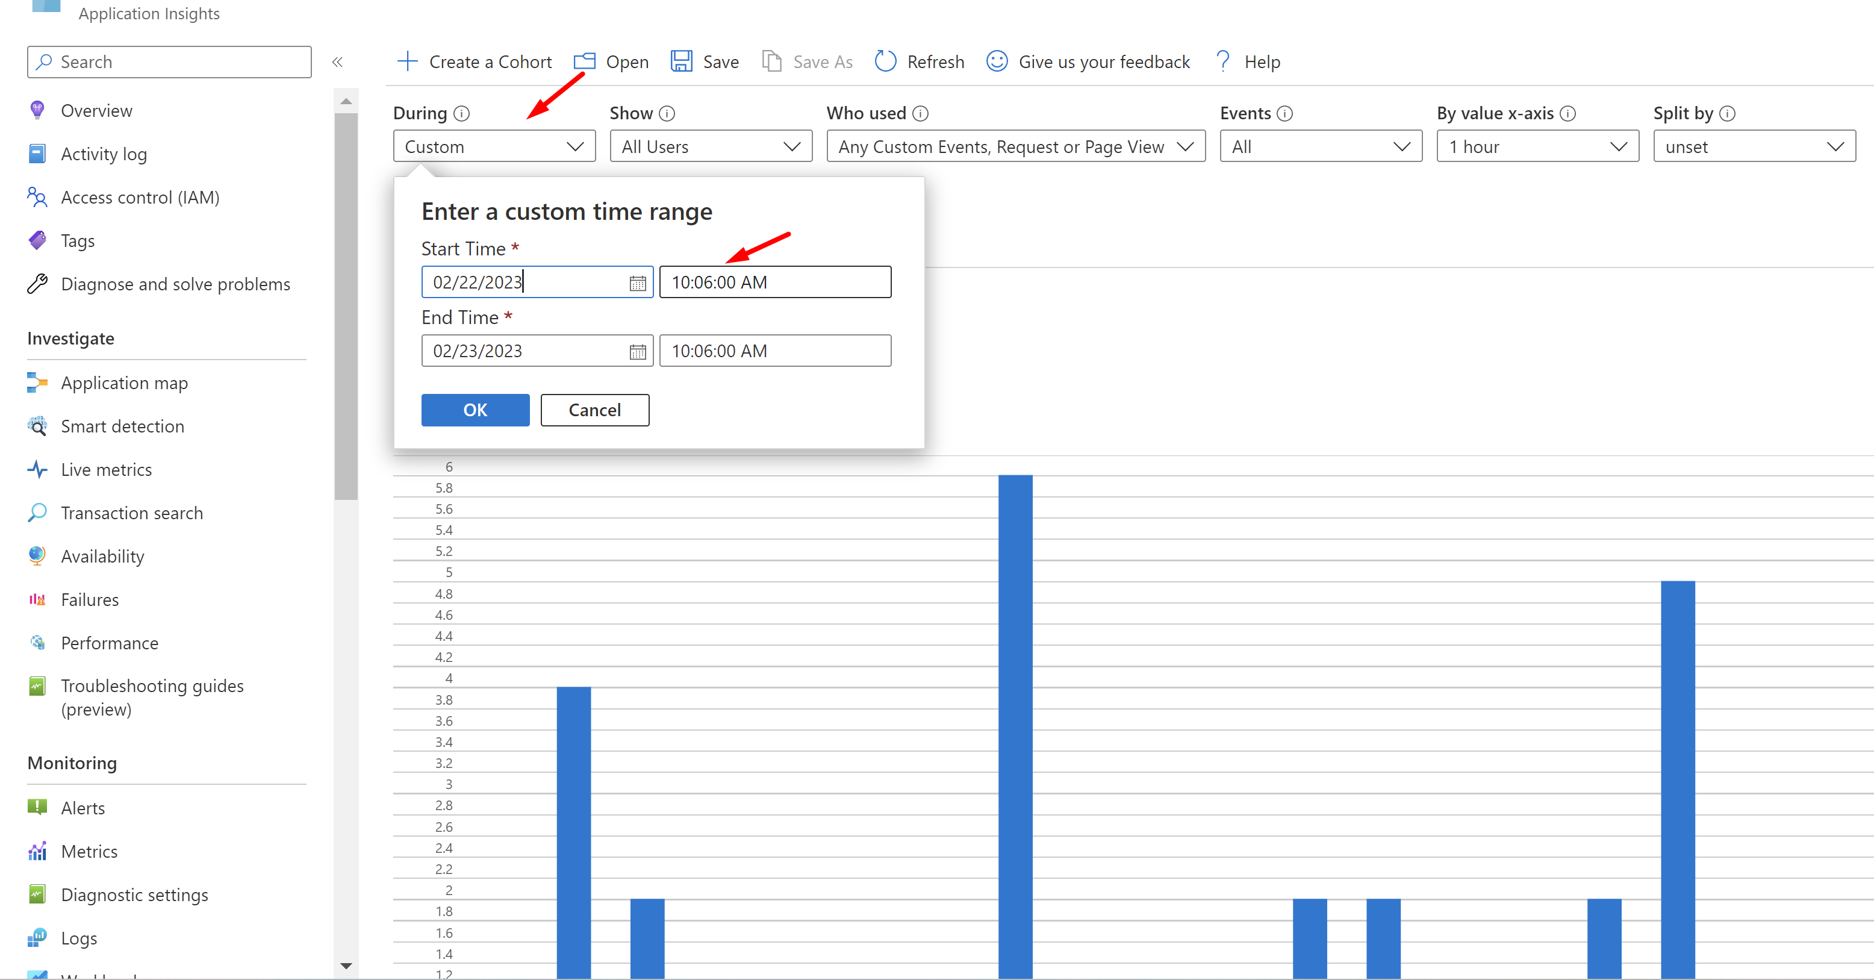Click the Application map icon
Viewport: 1874px width, 980px height.
[x=37, y=382]
